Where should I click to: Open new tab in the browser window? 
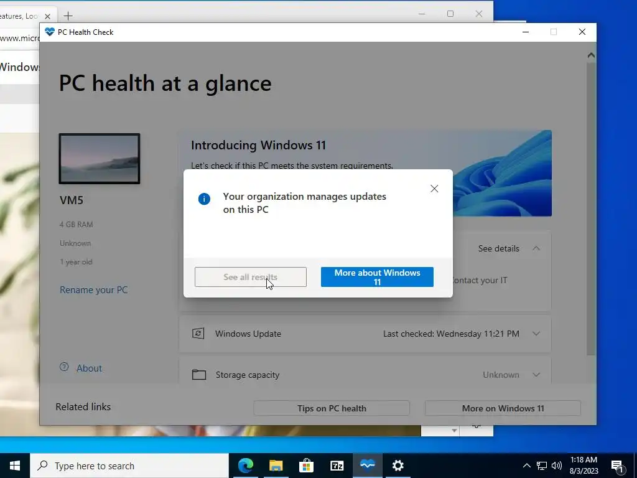point(68,16)
